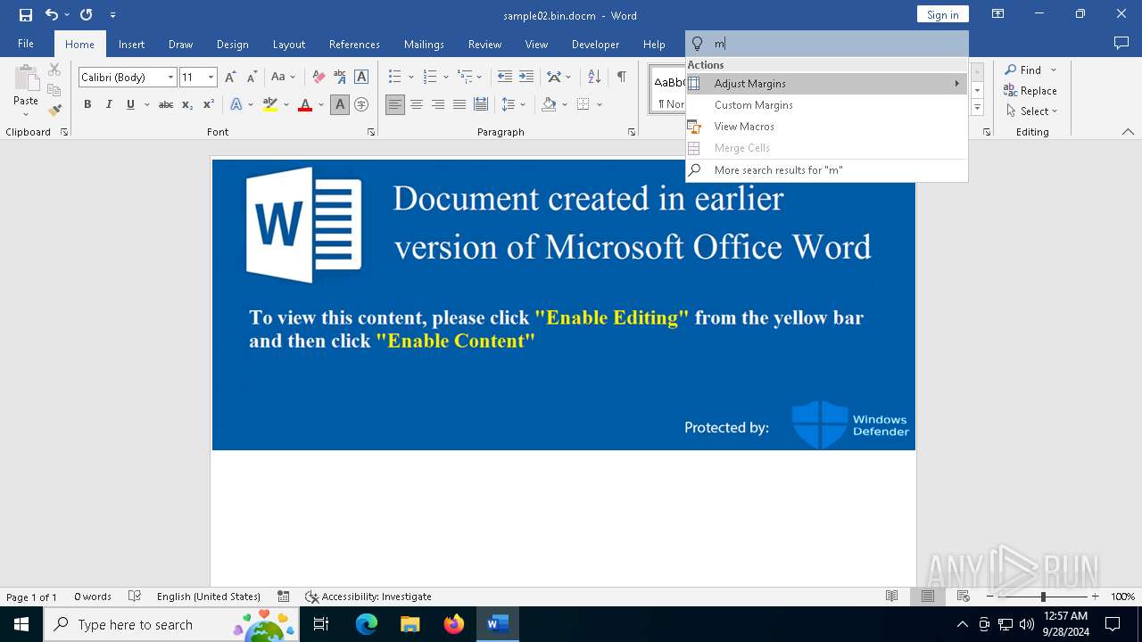This screenshot has height=642, width=1142.
Task: Toggle Bold formatting
Action: (x=87, y=104)
